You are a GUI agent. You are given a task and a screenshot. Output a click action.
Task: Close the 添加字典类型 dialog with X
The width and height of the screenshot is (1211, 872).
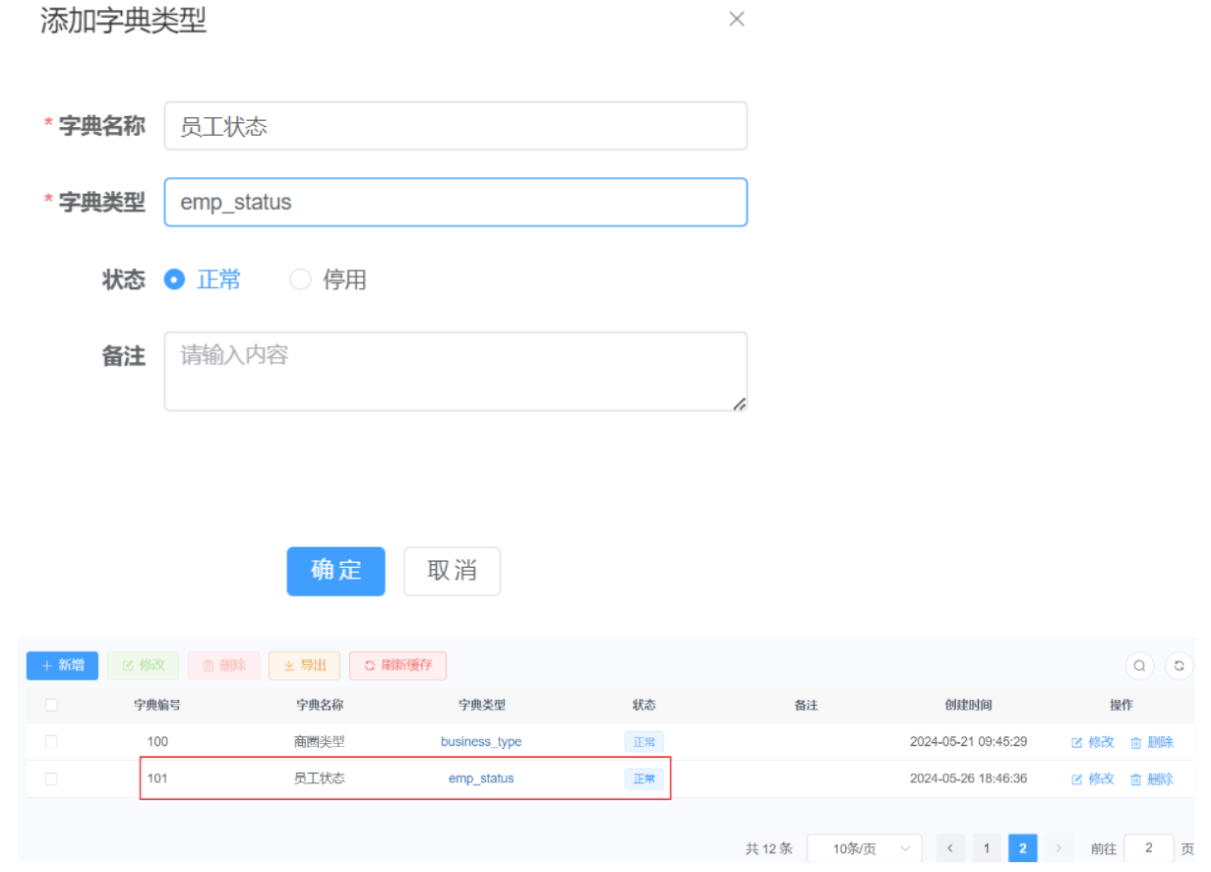[736, 19]
